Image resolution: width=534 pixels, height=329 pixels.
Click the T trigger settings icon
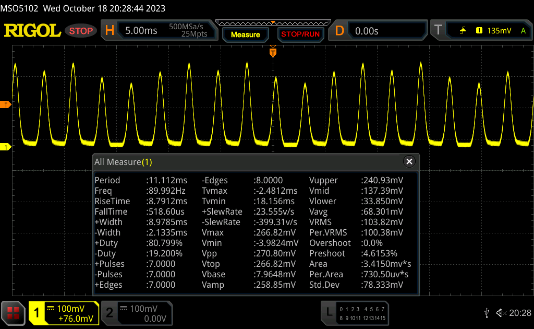tap(438, 31)
